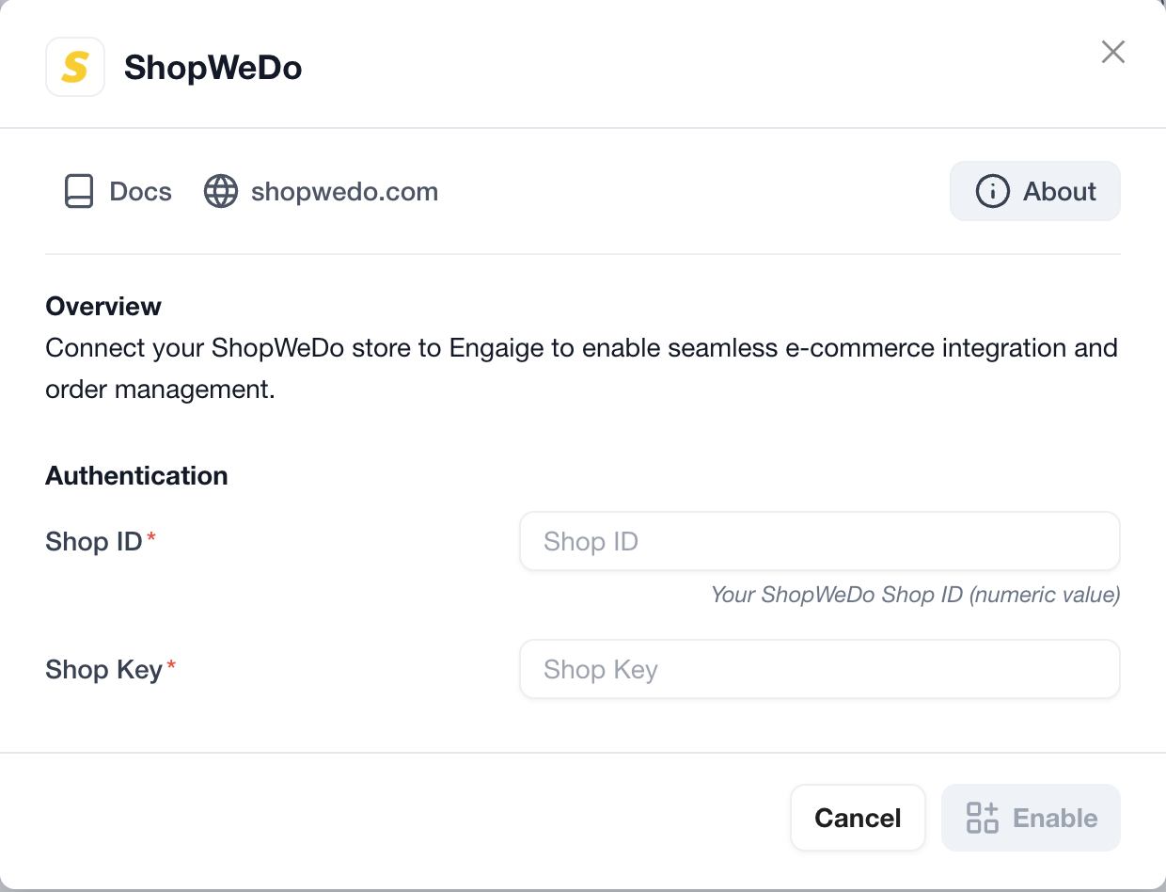
Task: Click the grid-plus icon on Enable button
Action: point(983,818)
